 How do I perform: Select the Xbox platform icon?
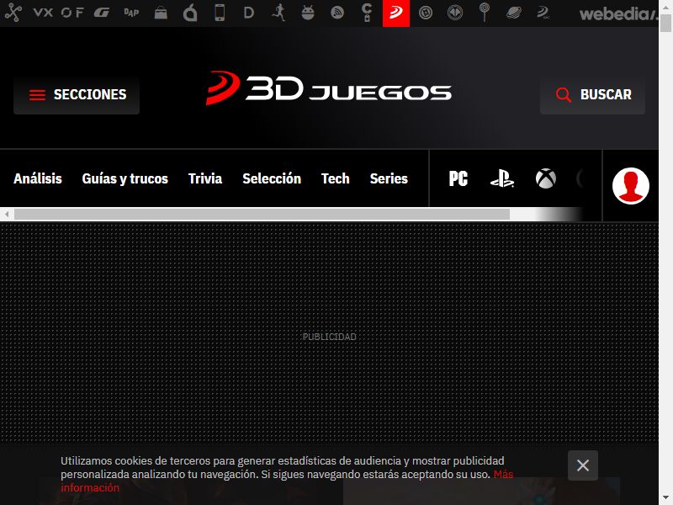(546, 178)
